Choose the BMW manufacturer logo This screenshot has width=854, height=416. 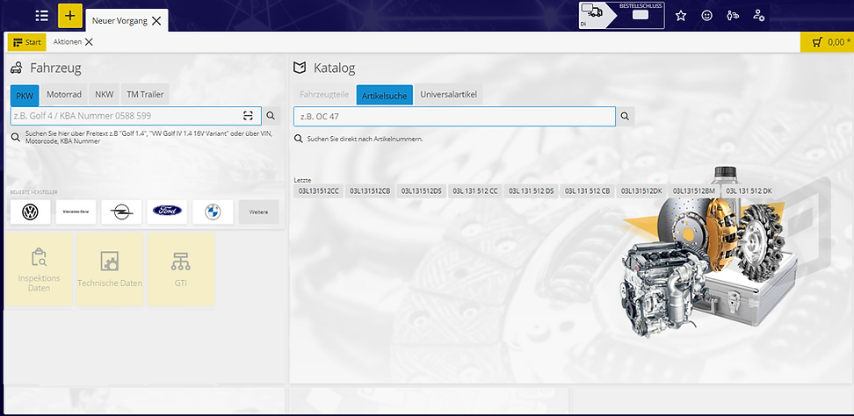[x=213, y=212]
